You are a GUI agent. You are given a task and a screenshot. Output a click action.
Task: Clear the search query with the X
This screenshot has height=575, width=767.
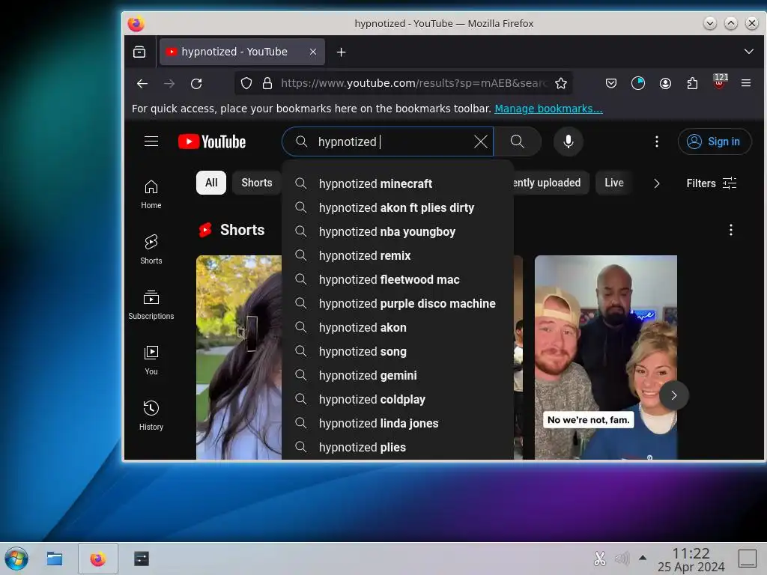480,142
